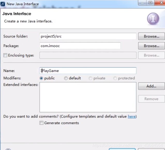Click the Eclipse icon in title bar
Screen dimensions: 165x150
tap(3, 4)
